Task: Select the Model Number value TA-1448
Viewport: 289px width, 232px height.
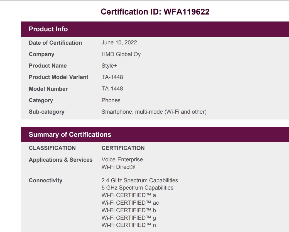Action: pyautogui.click(x=112, y=89)
